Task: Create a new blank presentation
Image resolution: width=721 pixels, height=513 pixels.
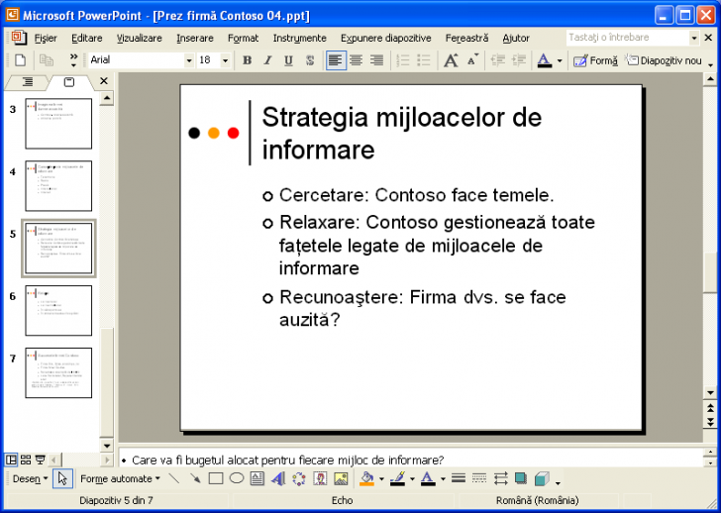Action: tap(20, 60)
